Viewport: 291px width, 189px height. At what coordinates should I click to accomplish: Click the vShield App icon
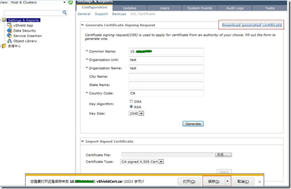10,25
